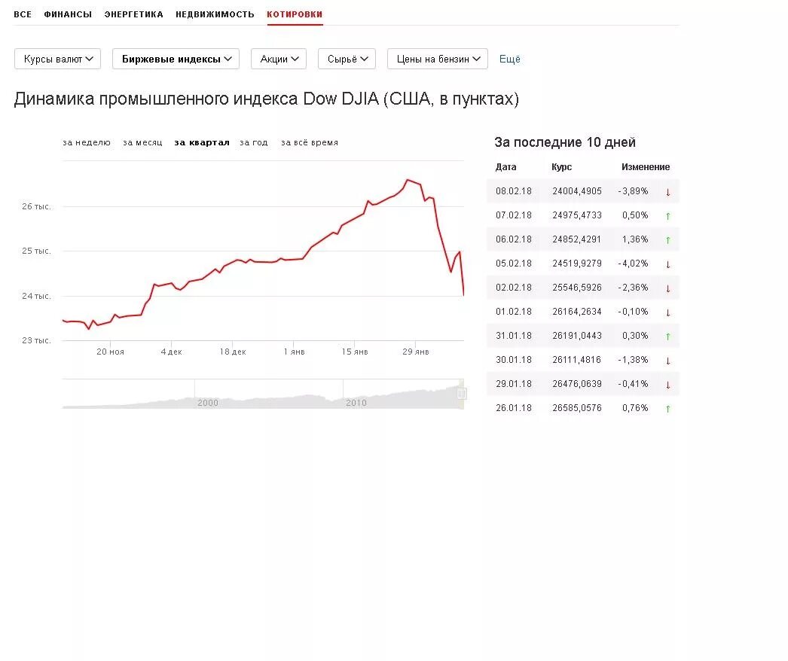
Task: Click the value 26191,0443
Action: (x=577, y=336)
